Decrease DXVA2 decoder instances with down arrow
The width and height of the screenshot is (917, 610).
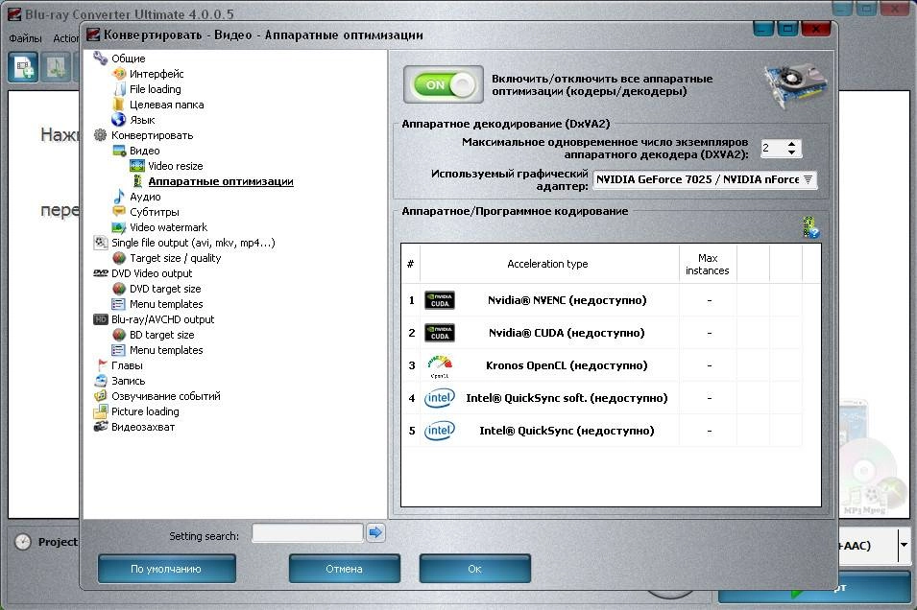[x=791, y=152]
